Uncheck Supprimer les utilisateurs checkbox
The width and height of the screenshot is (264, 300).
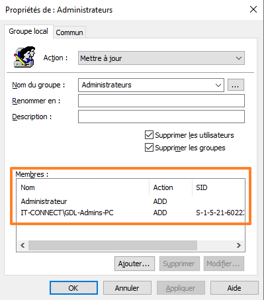[149, 135]
